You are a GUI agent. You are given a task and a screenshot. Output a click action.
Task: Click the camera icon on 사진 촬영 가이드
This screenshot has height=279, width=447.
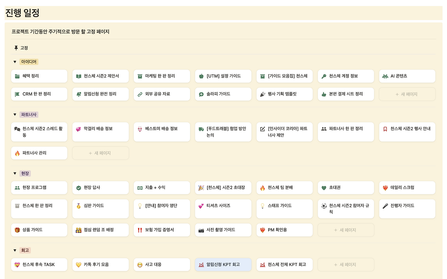point(201,230)
